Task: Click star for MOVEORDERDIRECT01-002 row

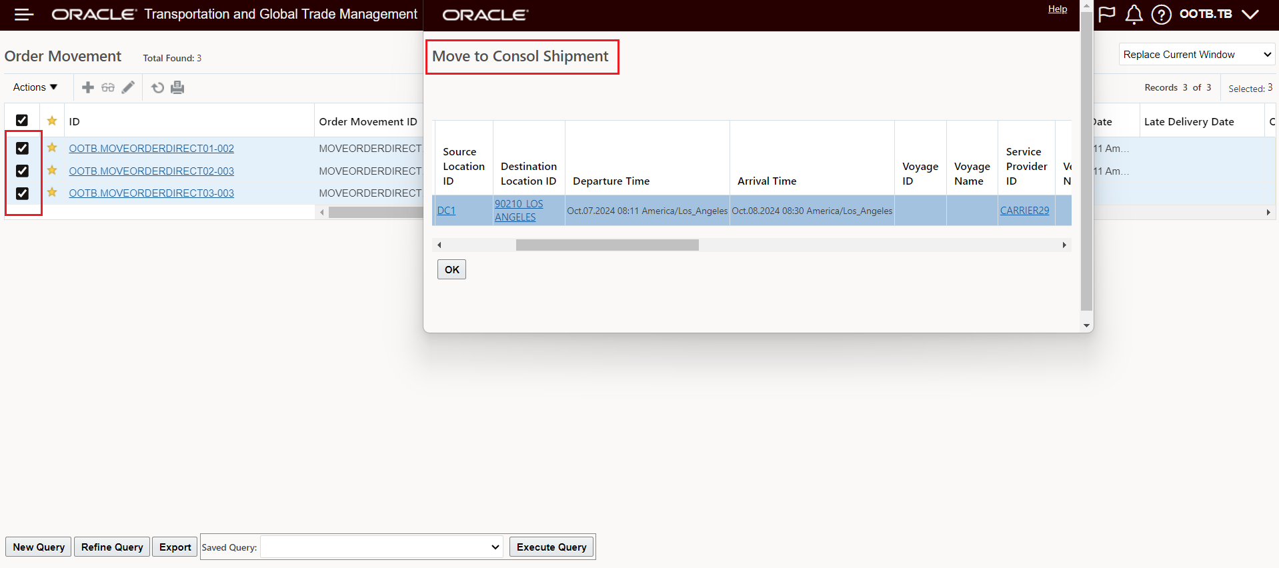Action: point(52,147)
